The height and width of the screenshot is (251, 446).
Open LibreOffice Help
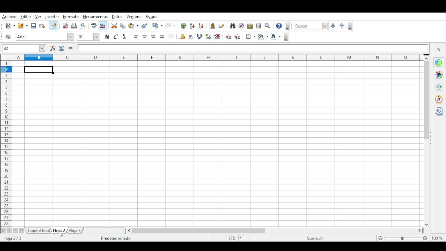(x=279, y=26)
